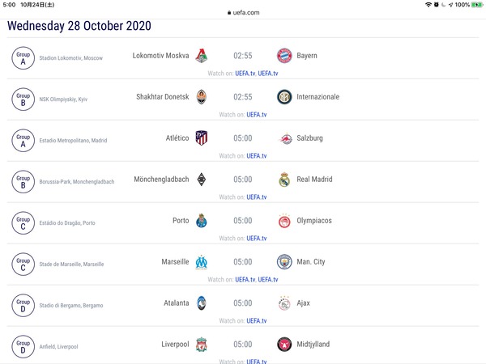Open the Salzburg team name

[x=309, y=138]
